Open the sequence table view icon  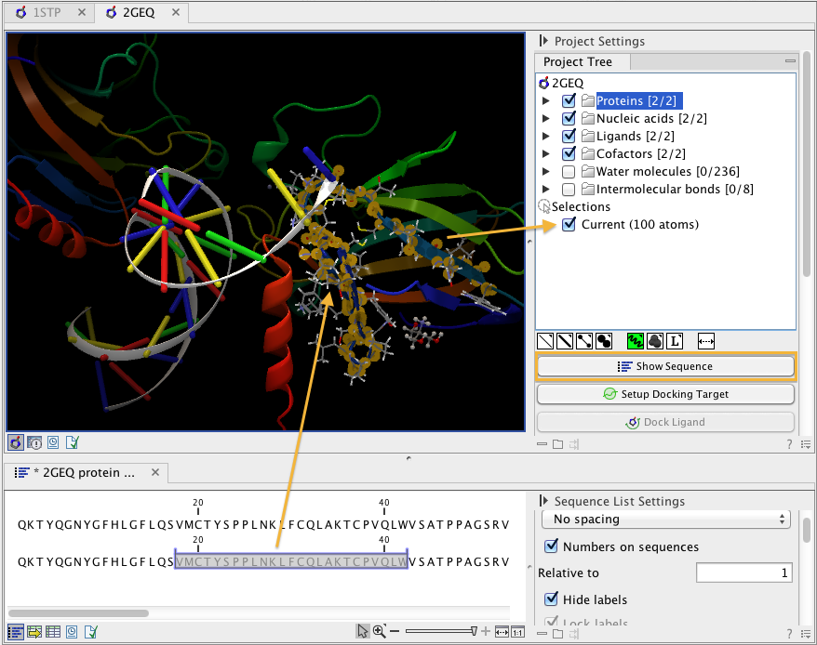(53, 632)
